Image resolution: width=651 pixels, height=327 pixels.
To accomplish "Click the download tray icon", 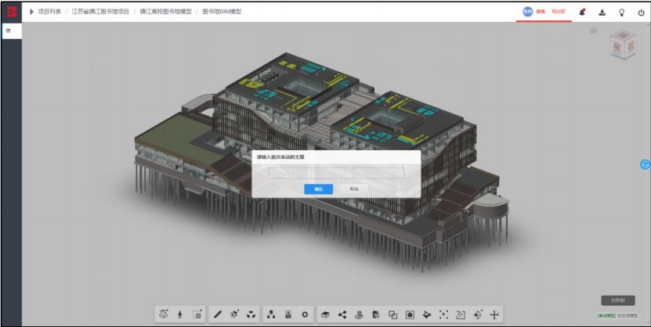I will 602,13.
